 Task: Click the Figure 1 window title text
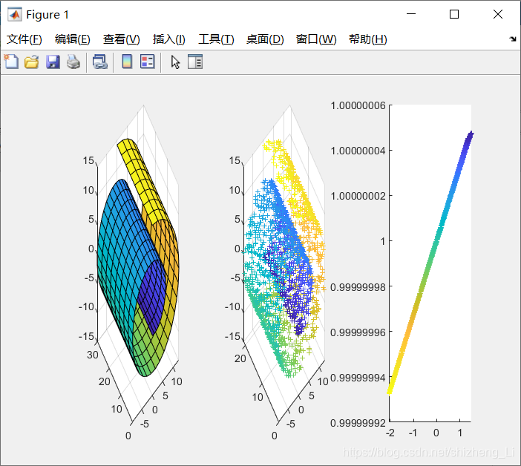tap(47, 15)
